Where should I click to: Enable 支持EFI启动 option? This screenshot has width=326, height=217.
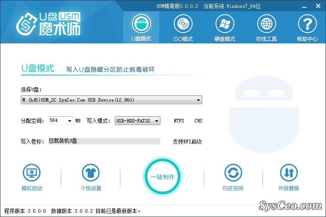point(187,141)
